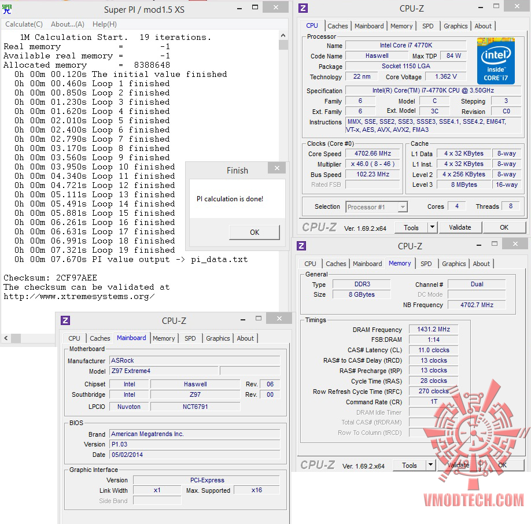
Task: Click OK in the Finish dialog
Action: [x=255, y=232]
